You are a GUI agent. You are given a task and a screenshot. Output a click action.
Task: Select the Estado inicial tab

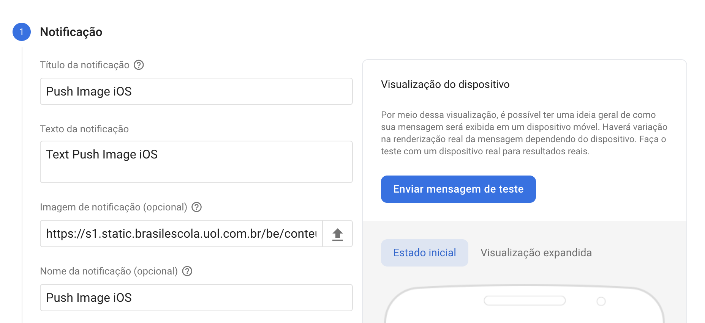[x=424, y=253]
